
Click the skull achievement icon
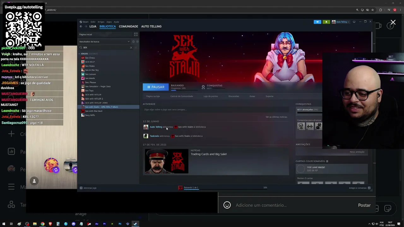[x=301, y=126]
